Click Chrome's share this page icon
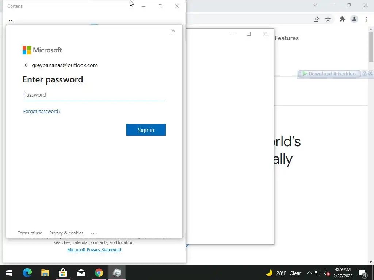This screenshot has width=374, height=280. (x=316, y=19)
